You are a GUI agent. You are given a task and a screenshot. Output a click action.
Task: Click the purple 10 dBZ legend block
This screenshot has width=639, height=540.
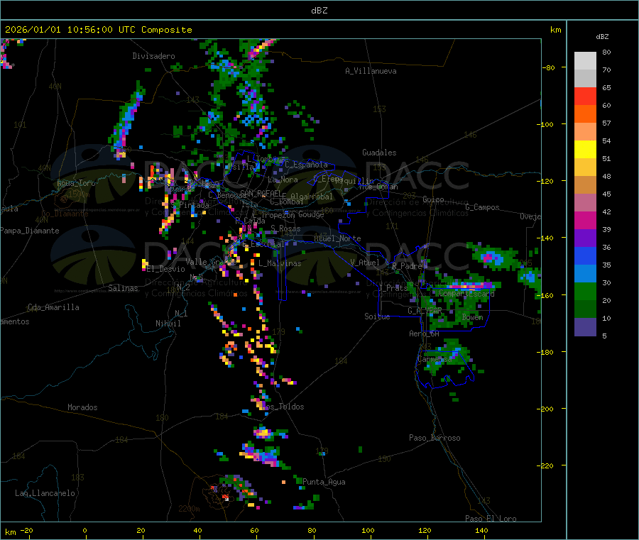tap(585, 327)
